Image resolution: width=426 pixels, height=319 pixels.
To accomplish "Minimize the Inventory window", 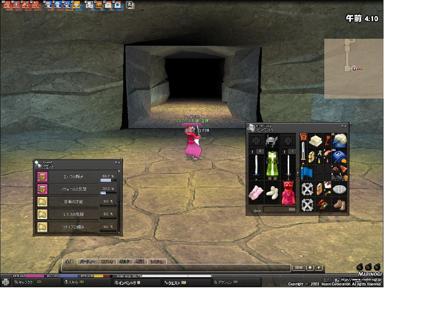I will [342, 126].
